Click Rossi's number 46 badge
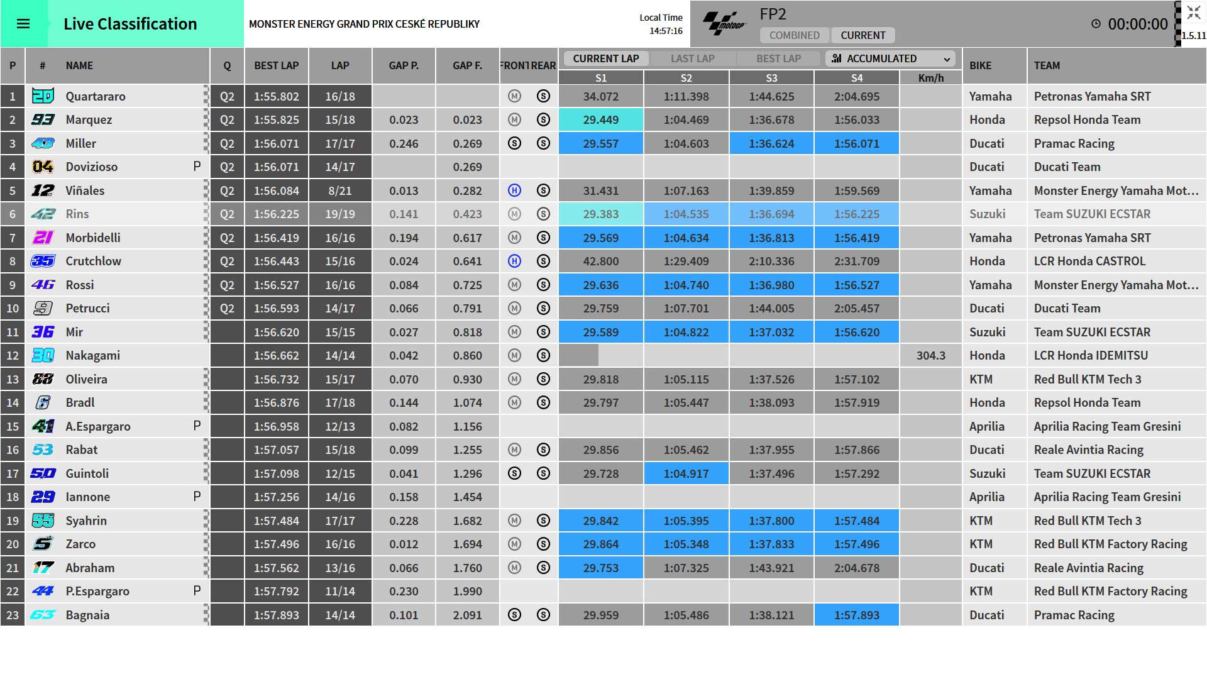Viewport: 1207px width, 679px height. tap(43, 285)
